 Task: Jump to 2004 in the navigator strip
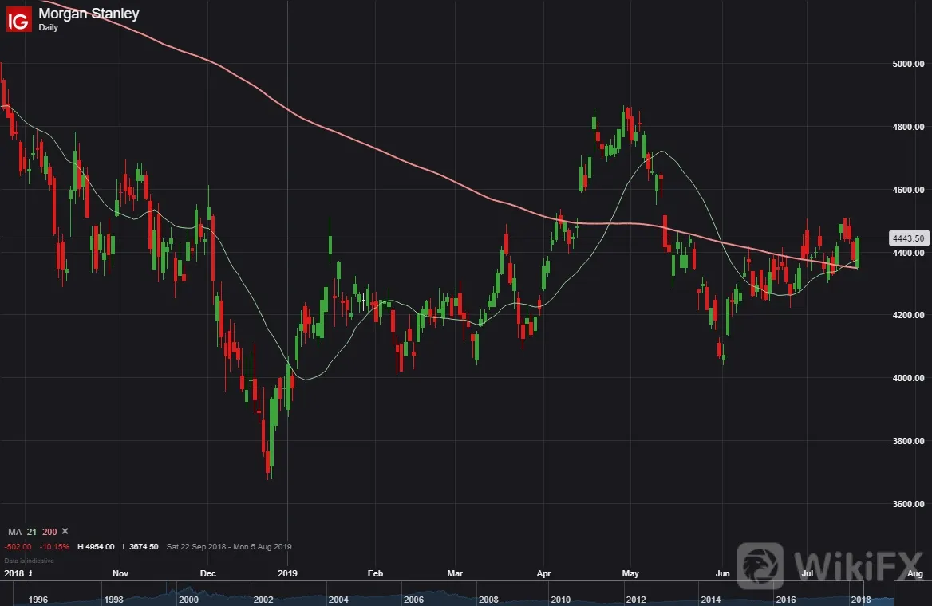click(338, 600)
